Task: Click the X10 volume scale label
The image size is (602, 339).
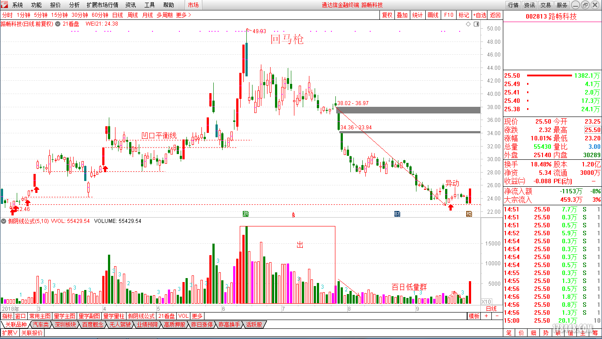Action: pos(486,301)
